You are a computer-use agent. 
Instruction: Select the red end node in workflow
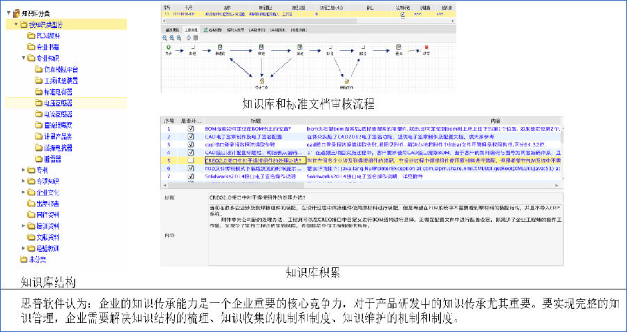tap(426, 47)
